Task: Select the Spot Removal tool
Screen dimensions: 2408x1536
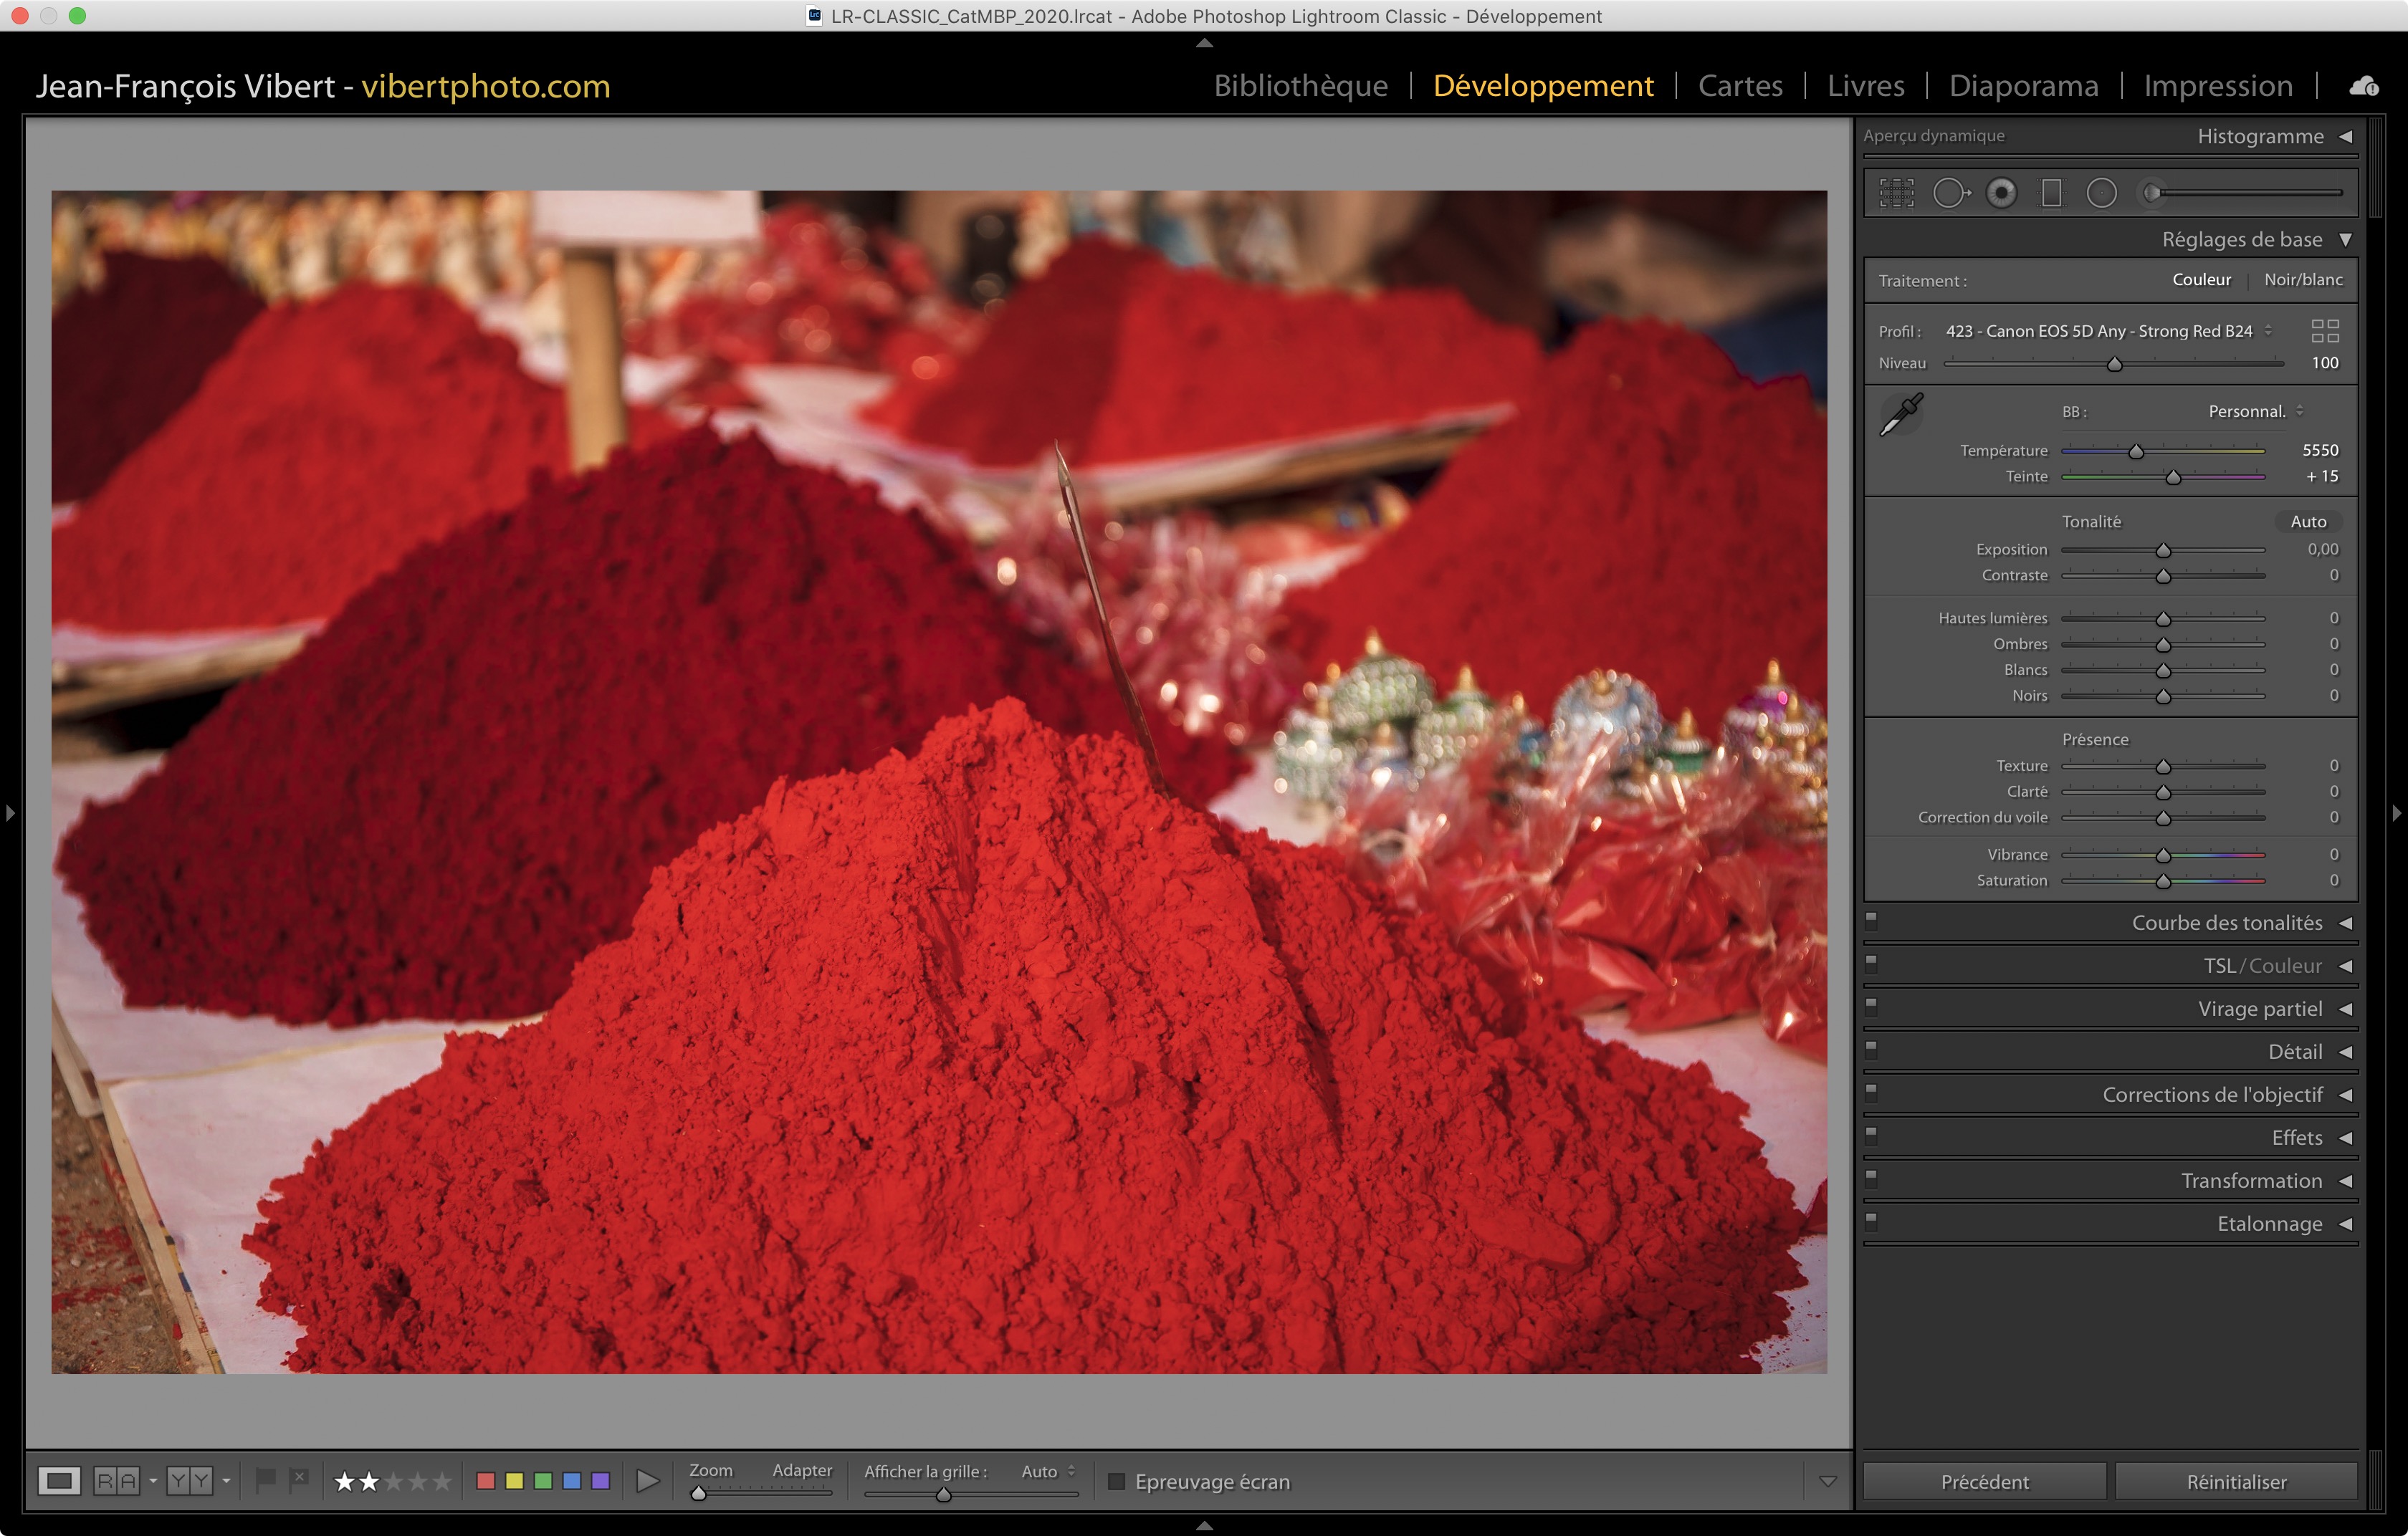Action: [x=1950, y=193]
